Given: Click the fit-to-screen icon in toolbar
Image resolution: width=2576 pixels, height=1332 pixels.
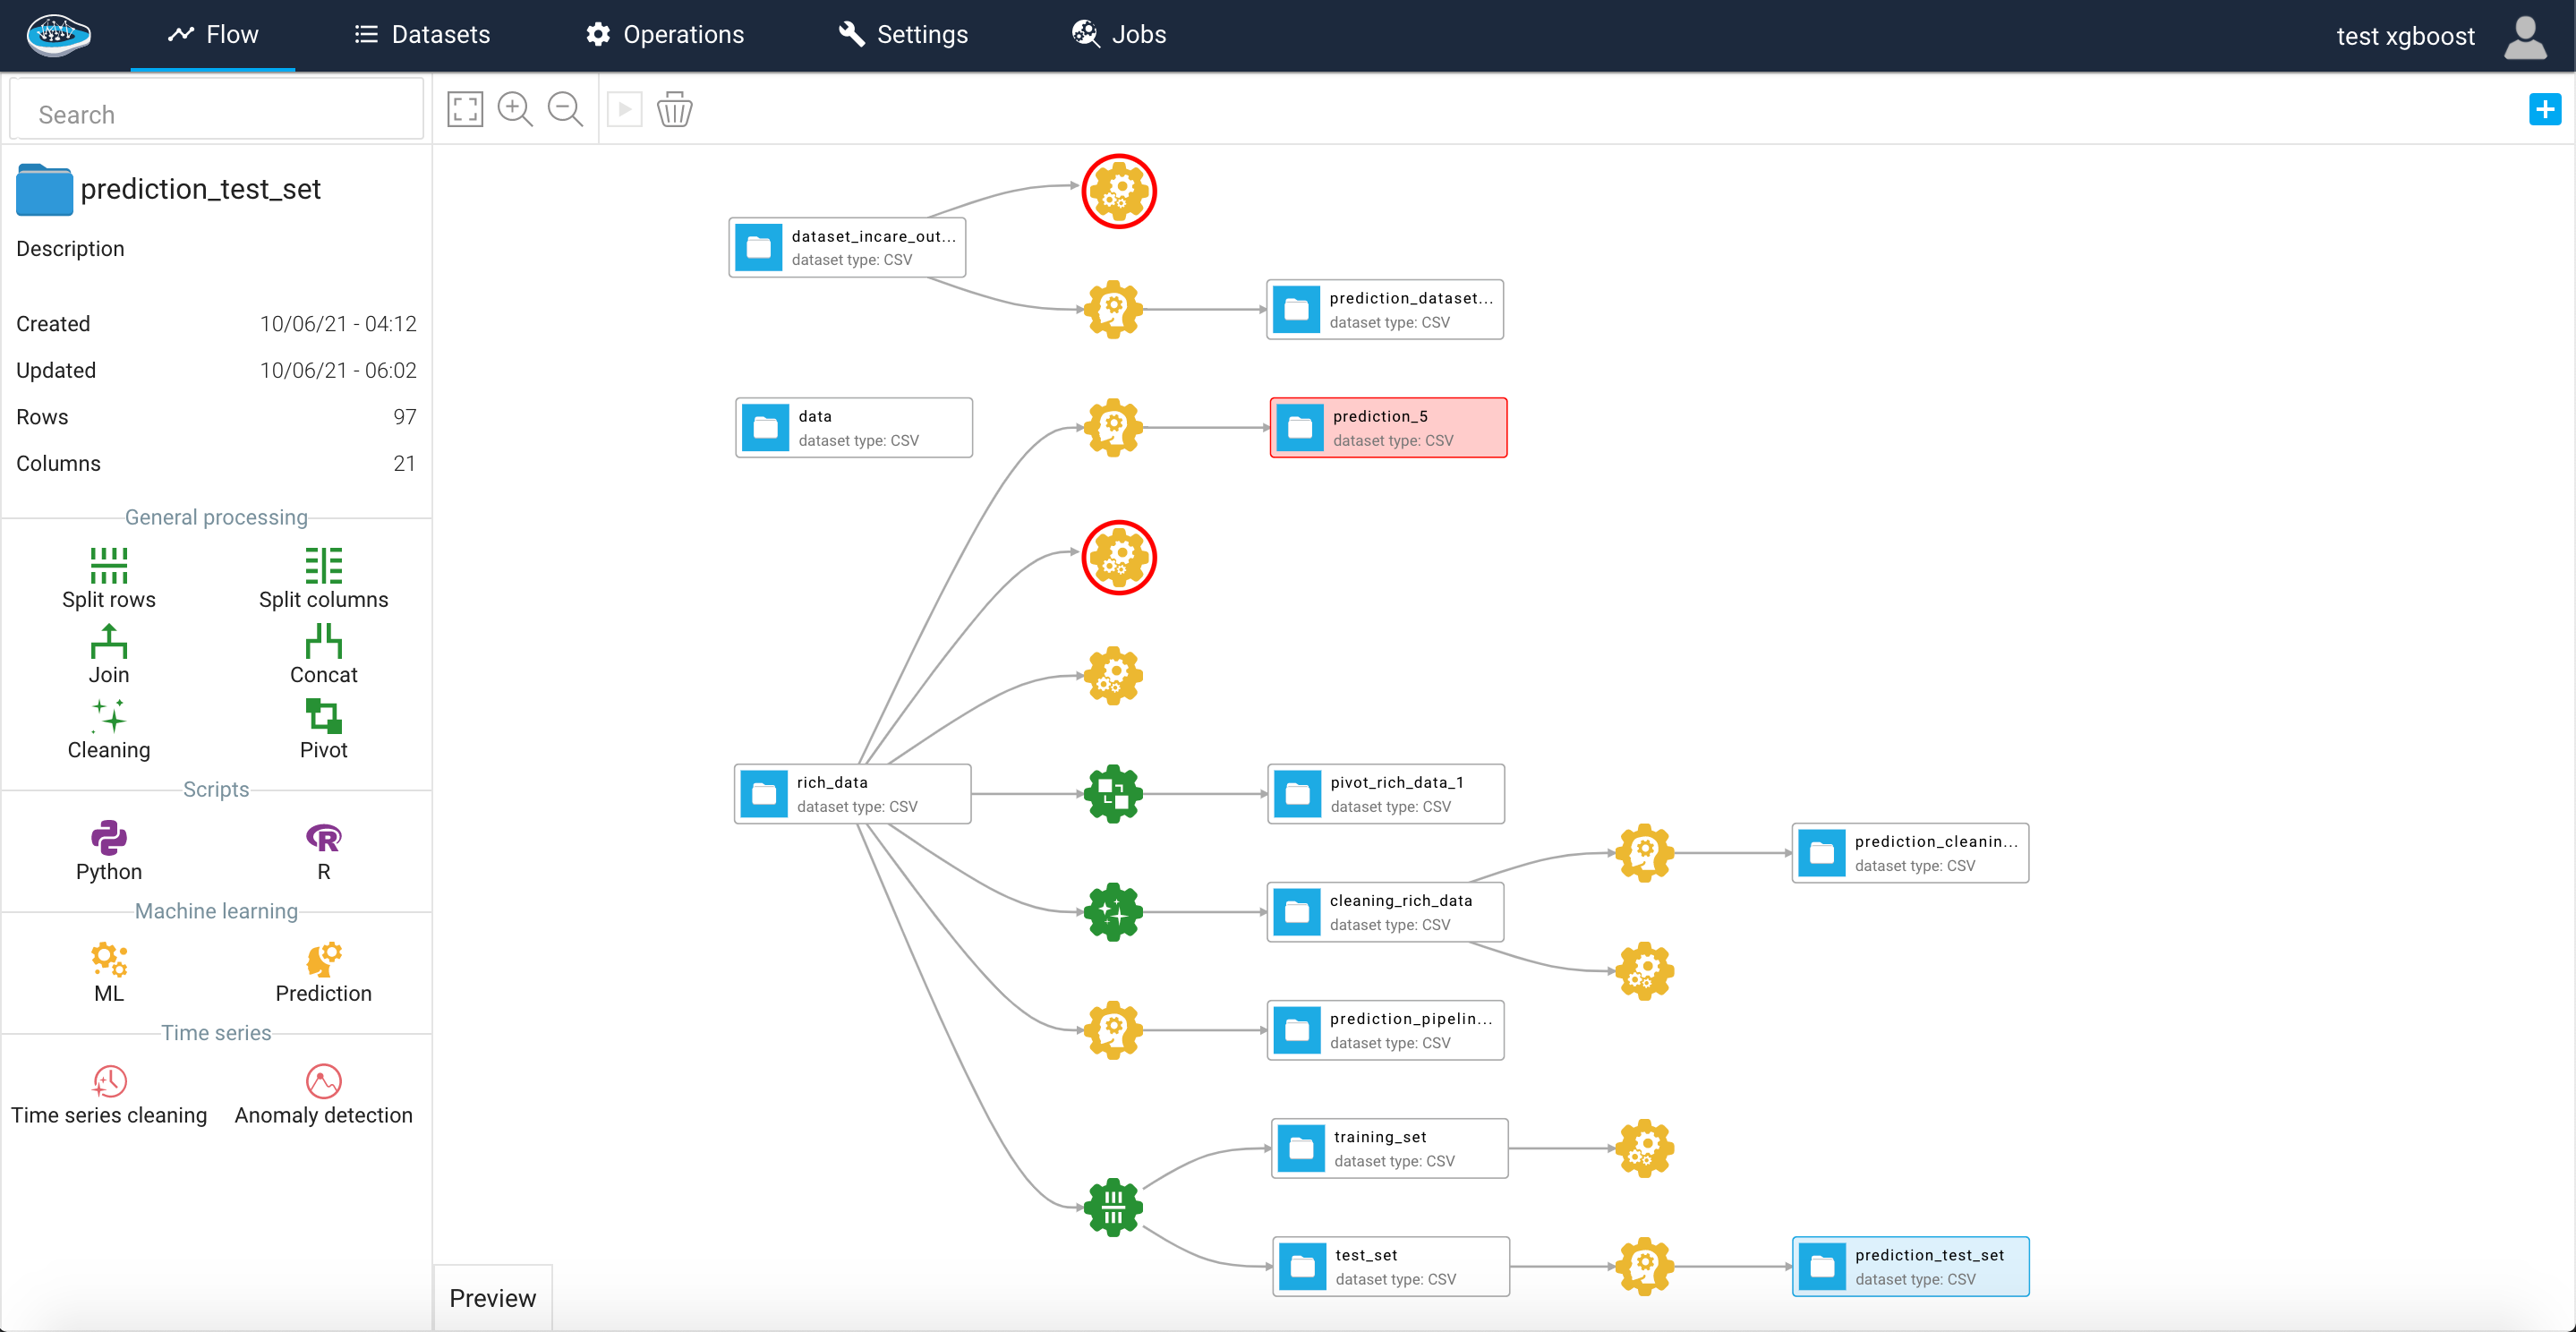Looking at the screenshot, I should point(465,109).
